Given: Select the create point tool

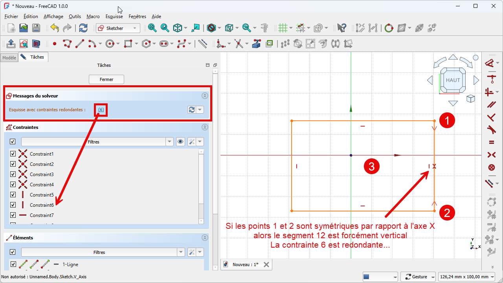Looking at the screenshot, I should coord(55,44).
